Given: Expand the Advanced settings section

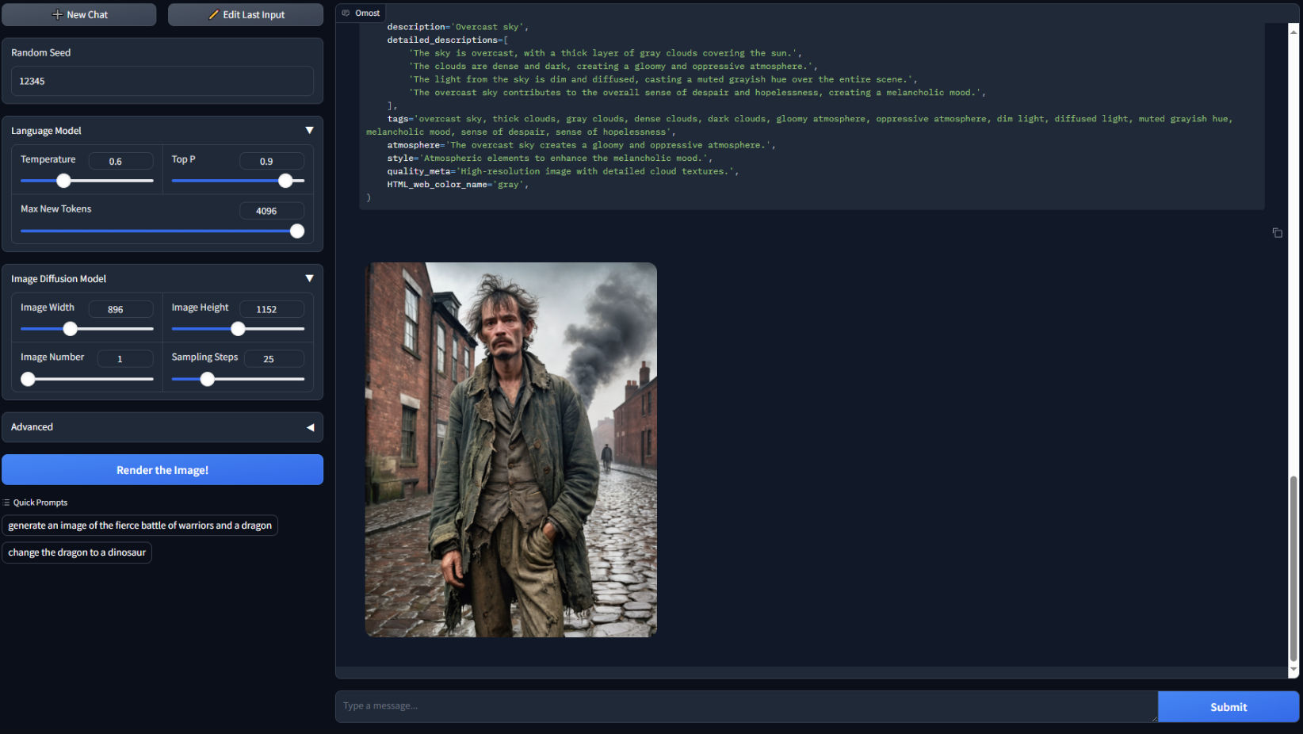Looking at the screenshot, I should pyautogui.click(x=311, y=427).
